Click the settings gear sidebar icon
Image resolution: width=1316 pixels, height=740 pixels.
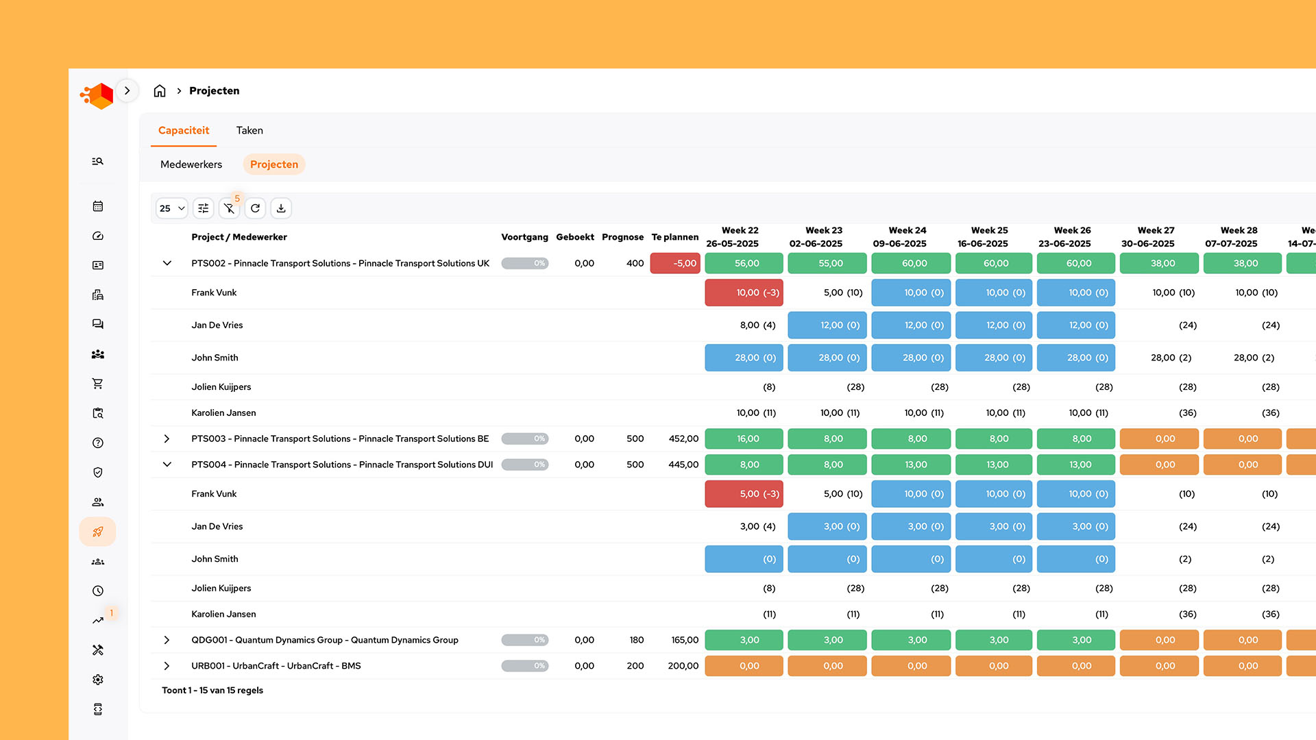98,680
